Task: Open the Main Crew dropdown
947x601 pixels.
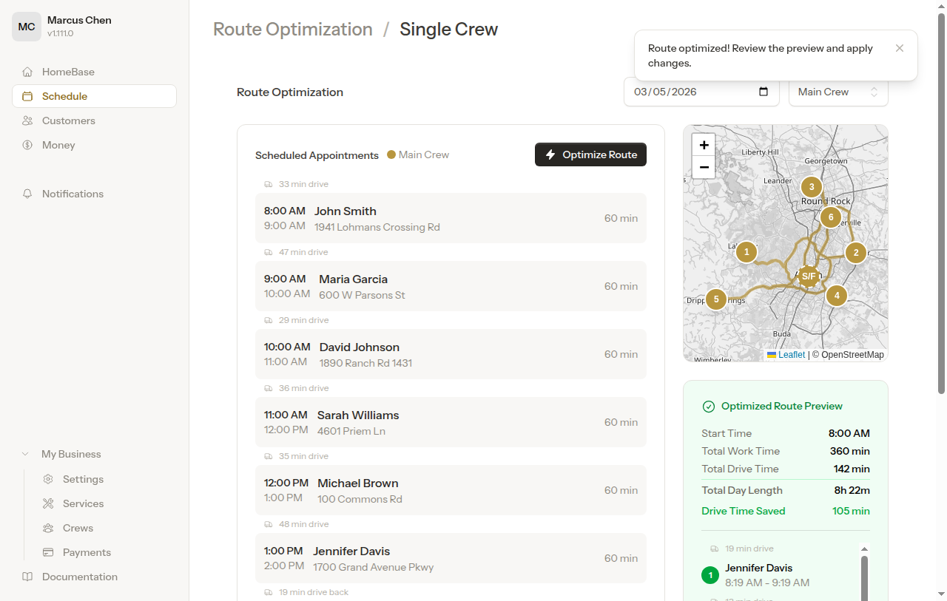Action: [x=838, y=92]
